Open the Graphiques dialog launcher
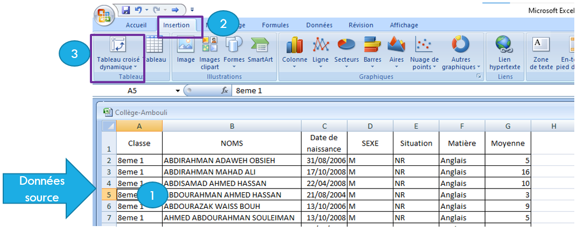 tap(479, 76)
